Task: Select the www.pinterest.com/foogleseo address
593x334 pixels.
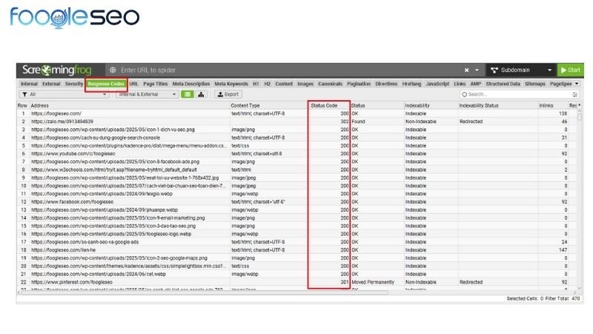Action: [72, 282]
